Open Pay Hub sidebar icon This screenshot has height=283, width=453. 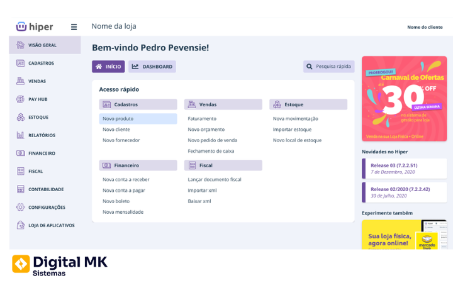[x=20, y=99]
